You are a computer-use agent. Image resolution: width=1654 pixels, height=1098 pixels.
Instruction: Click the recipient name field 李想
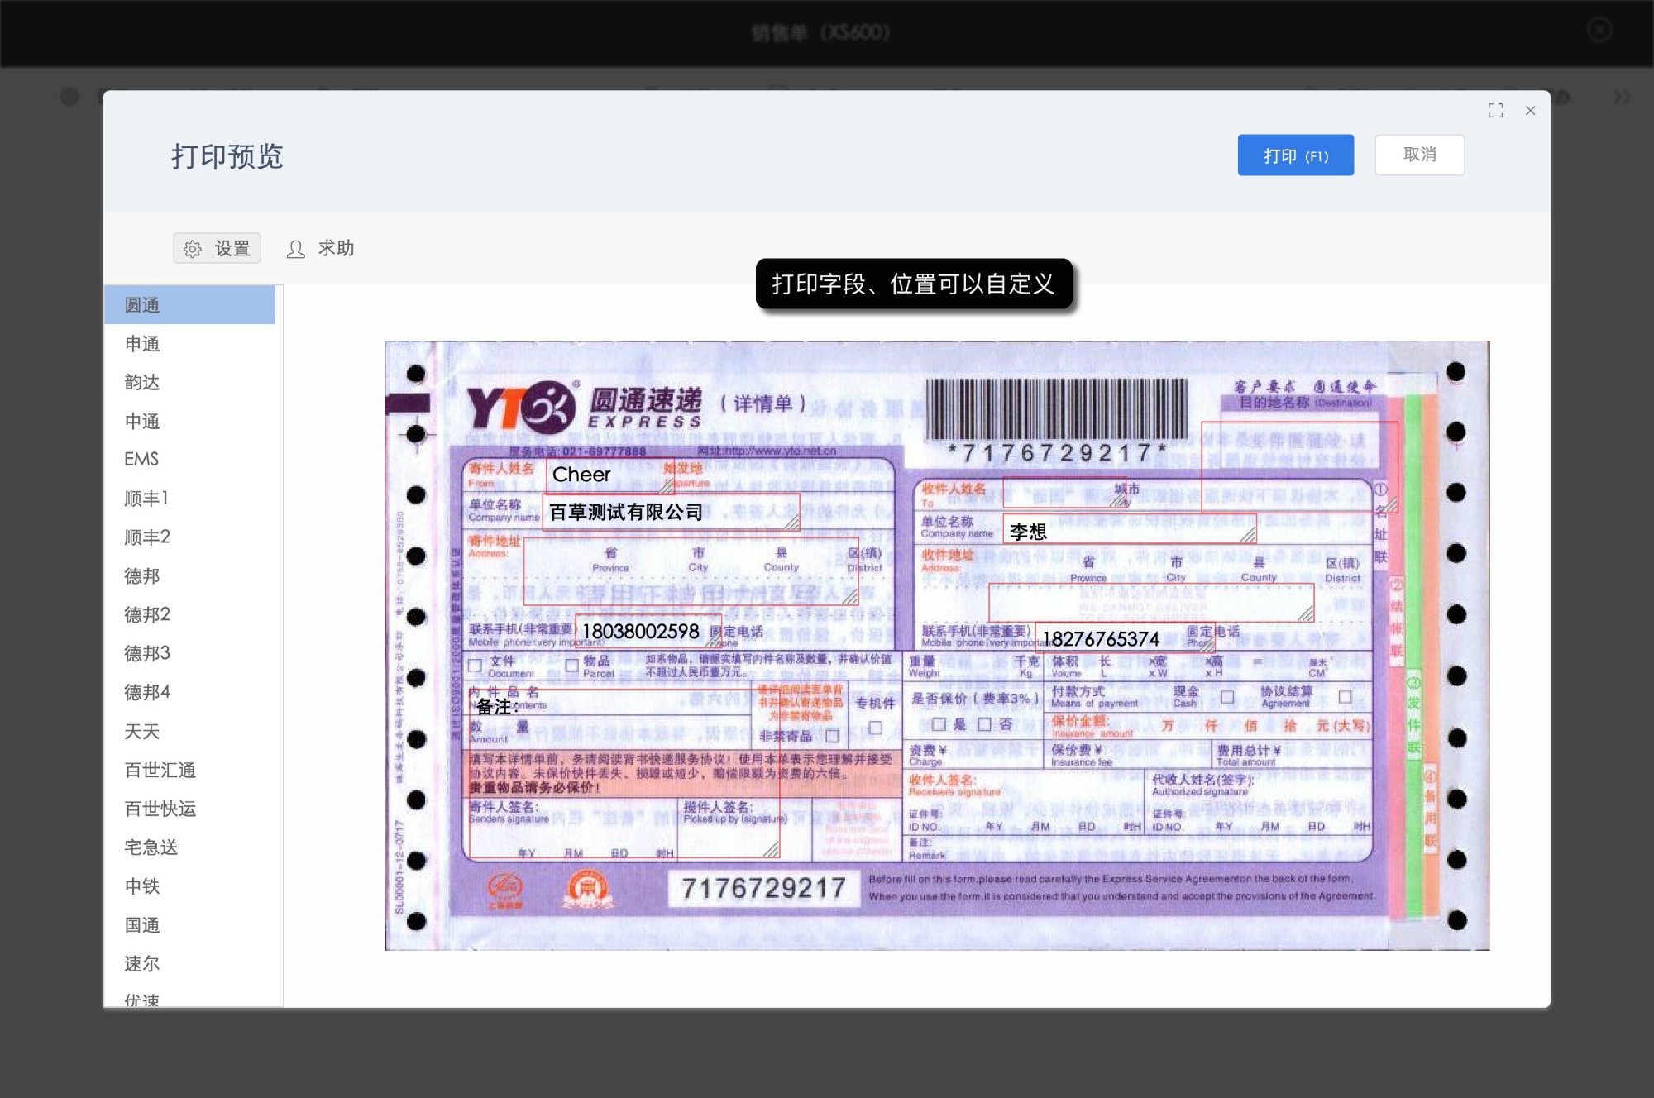click(1130, 531)
